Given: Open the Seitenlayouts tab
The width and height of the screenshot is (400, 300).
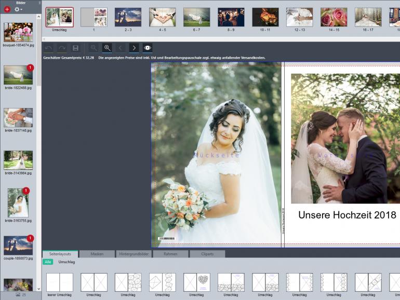Looking at the screenshot, I should click(x=60, y=254).
